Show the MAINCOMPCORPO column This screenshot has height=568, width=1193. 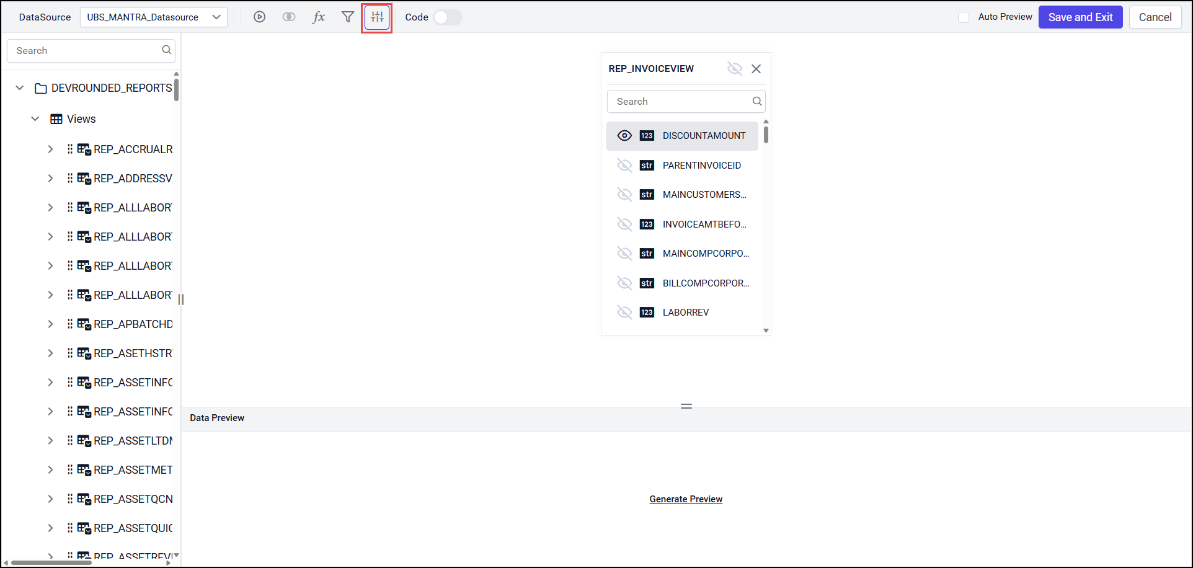pos(624,254)
